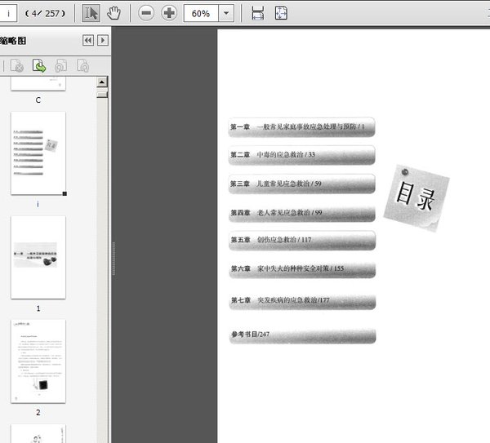
Task: Click the 60% zoom input field
Action: 201,13
